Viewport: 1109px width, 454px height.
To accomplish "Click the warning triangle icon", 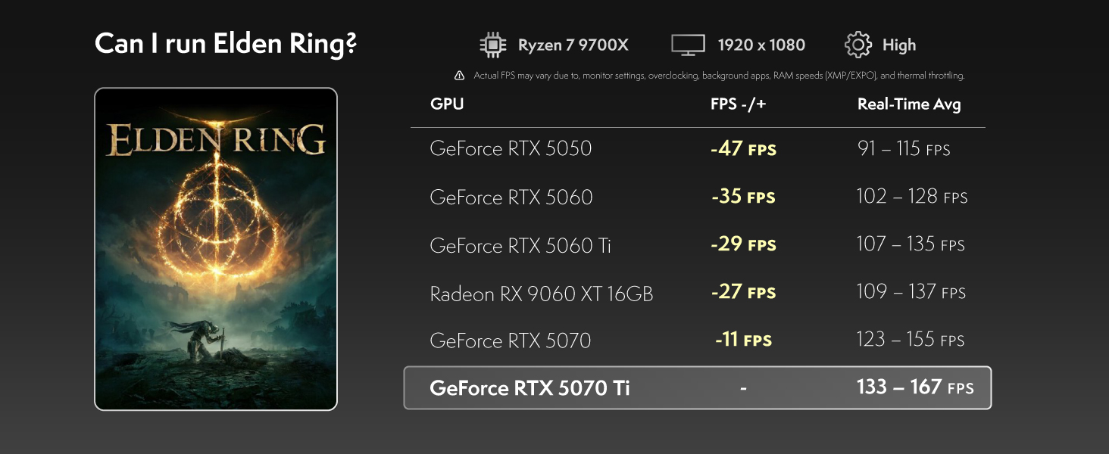I will [x=460, y=76].
